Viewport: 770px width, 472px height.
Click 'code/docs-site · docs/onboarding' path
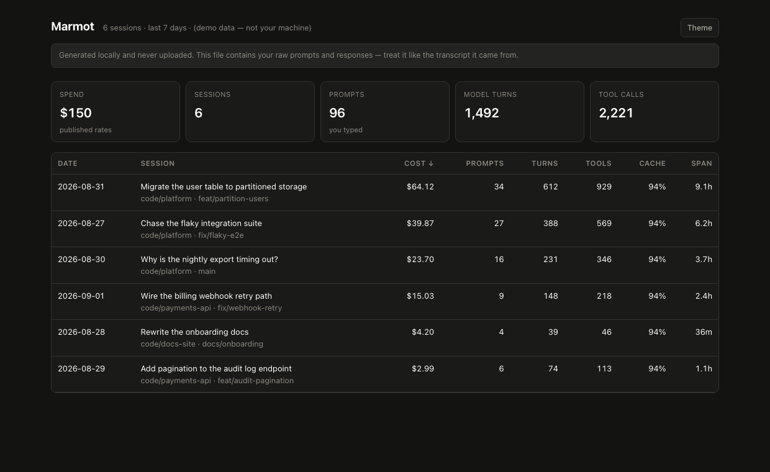click(x=202, y=344)
